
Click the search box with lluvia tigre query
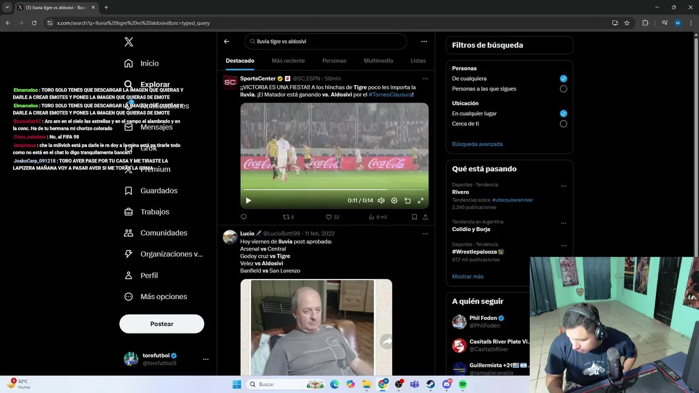(325, 41)
